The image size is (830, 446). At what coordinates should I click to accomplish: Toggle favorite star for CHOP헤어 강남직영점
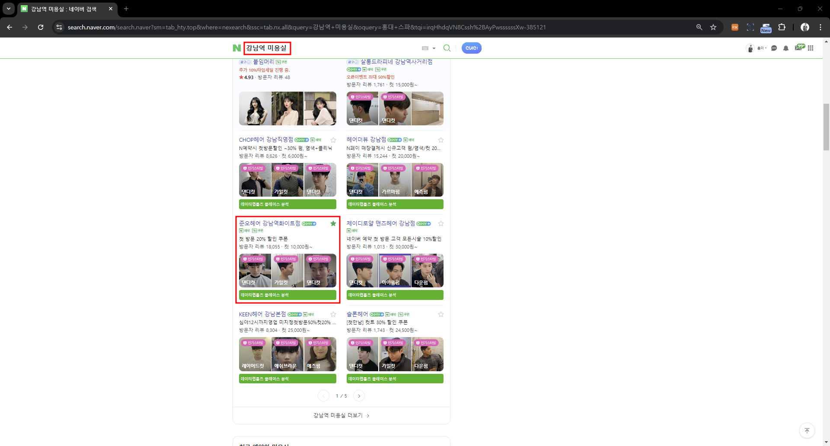click(x=333, y=140)
